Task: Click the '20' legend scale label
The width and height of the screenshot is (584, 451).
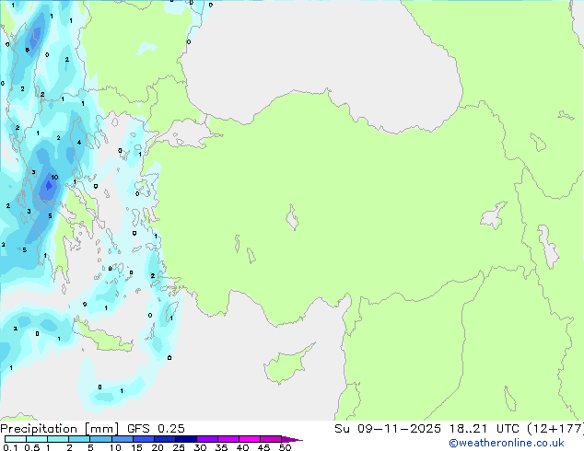Action: pos(158,447)
